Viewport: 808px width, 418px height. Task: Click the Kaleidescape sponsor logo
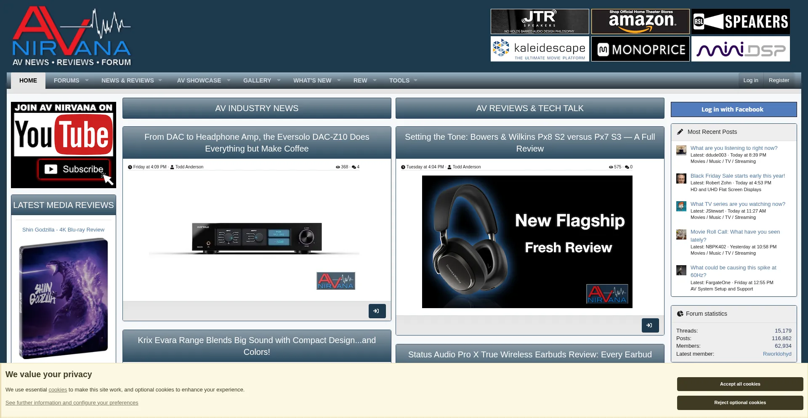(x=540, y=49)
